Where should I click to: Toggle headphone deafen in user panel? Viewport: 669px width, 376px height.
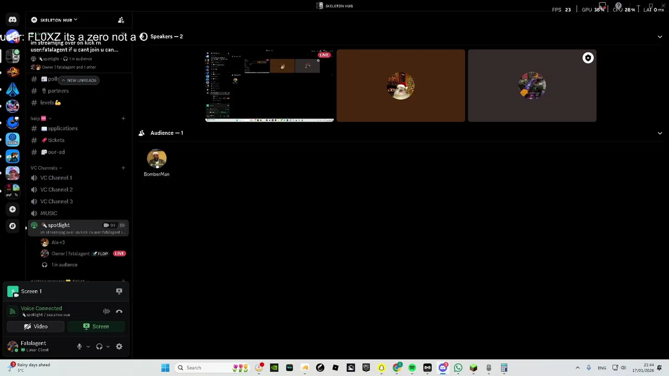pos(99,346)
